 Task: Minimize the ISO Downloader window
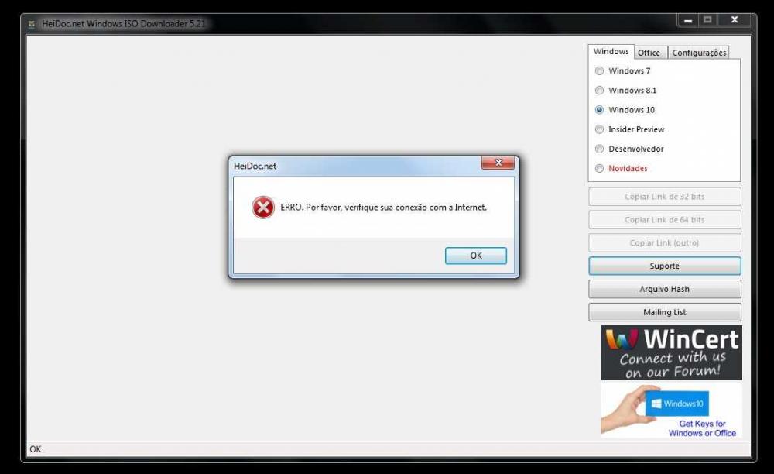(688, 20)
